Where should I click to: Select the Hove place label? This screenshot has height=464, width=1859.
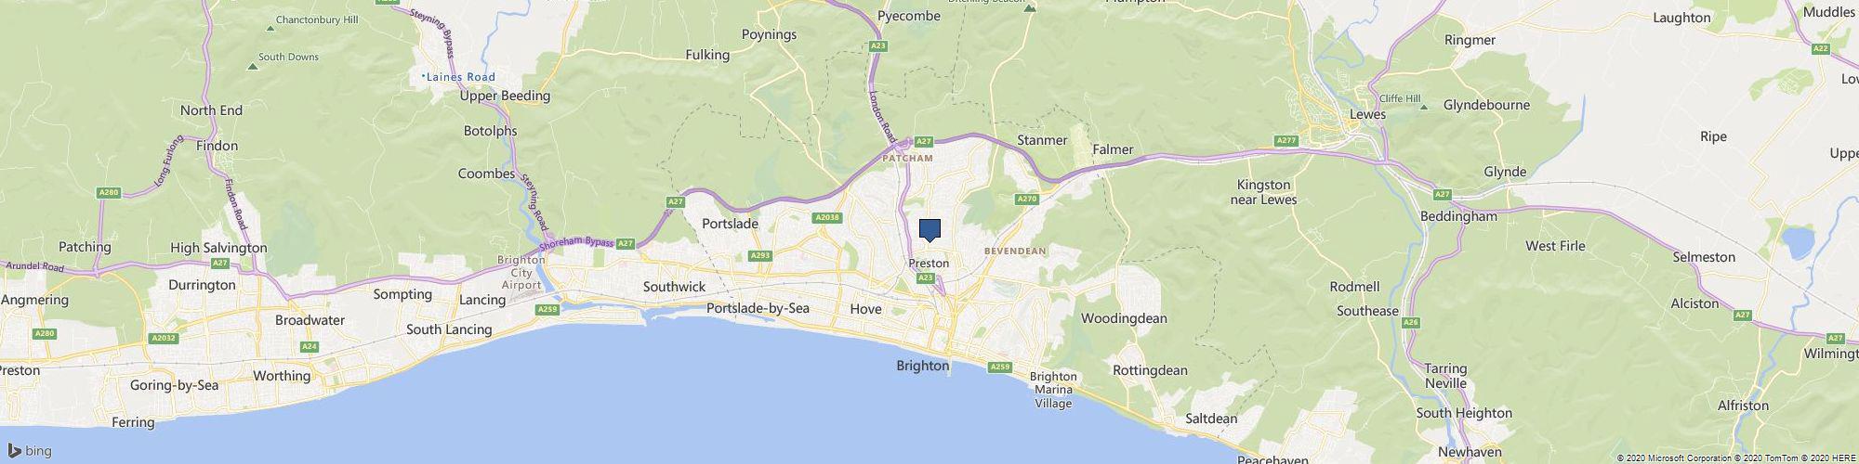pos(866,308)
